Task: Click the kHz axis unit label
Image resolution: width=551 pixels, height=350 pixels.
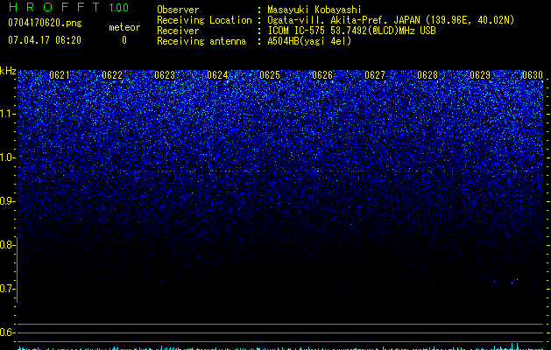Action: pos(8,72)
